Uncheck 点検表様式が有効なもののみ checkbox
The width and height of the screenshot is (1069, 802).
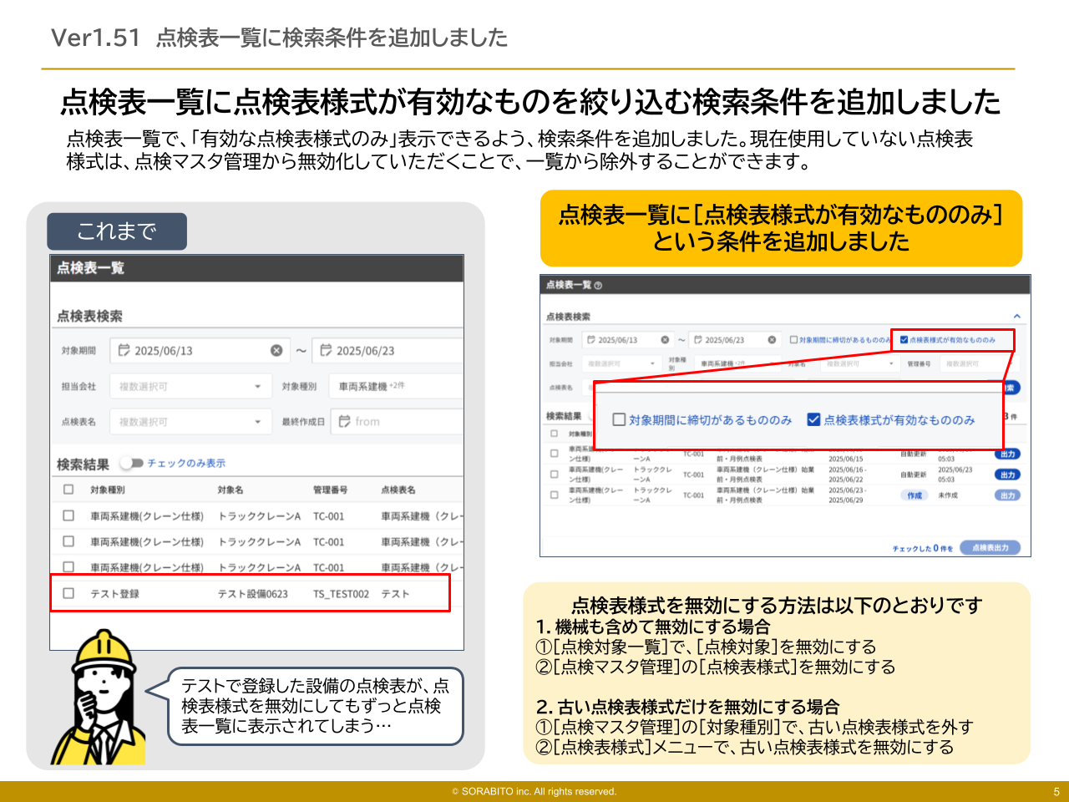[x=813, y=420]
